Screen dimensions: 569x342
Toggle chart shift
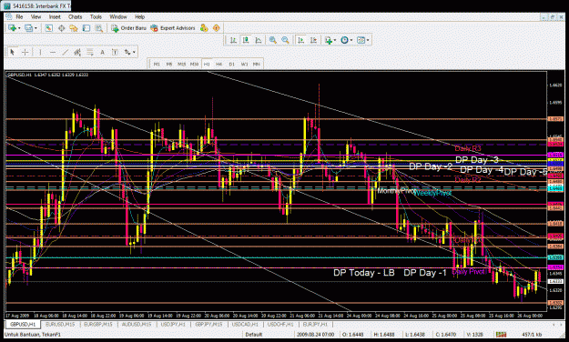coord(313,40)
